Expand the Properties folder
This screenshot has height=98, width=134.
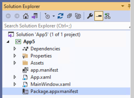coord(15,56)
